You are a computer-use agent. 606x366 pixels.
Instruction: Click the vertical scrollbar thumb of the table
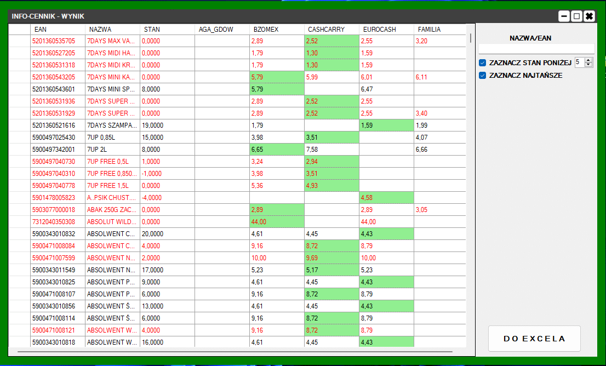pyautogui.click(x=470, y=38)
